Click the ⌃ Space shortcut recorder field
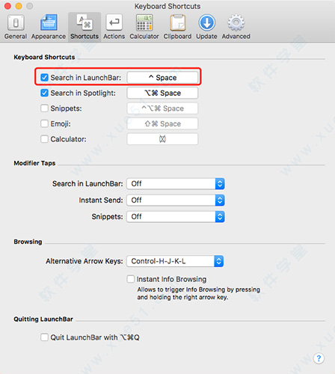Viewport: 335px width, 374px height. pyautogui.click(x=162, y=78)
